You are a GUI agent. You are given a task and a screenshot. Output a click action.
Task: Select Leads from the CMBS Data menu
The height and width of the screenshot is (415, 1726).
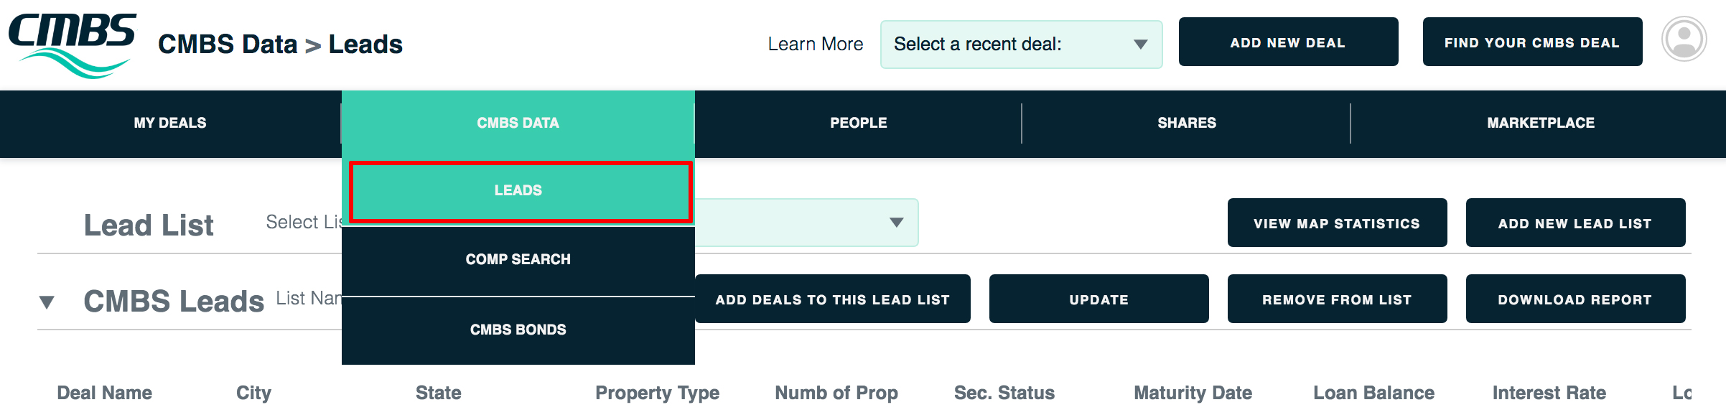click(518, 191)
